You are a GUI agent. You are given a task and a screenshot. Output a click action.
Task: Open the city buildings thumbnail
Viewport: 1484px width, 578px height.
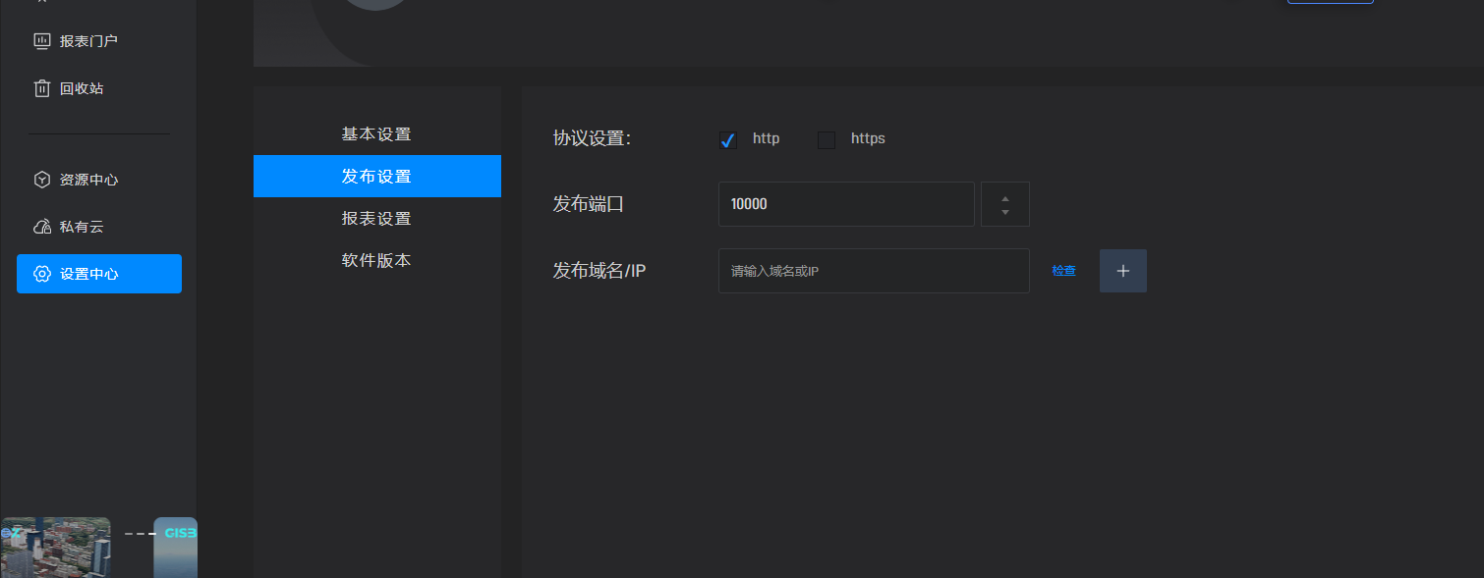click(x=56, y=547)
